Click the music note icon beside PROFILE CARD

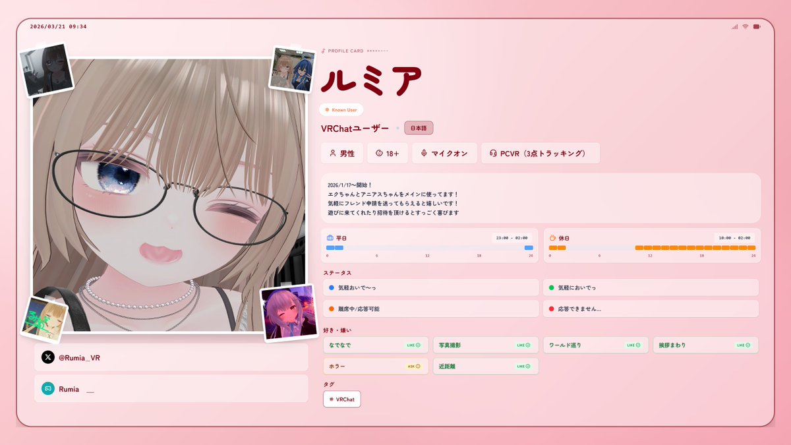click(322, 50)
